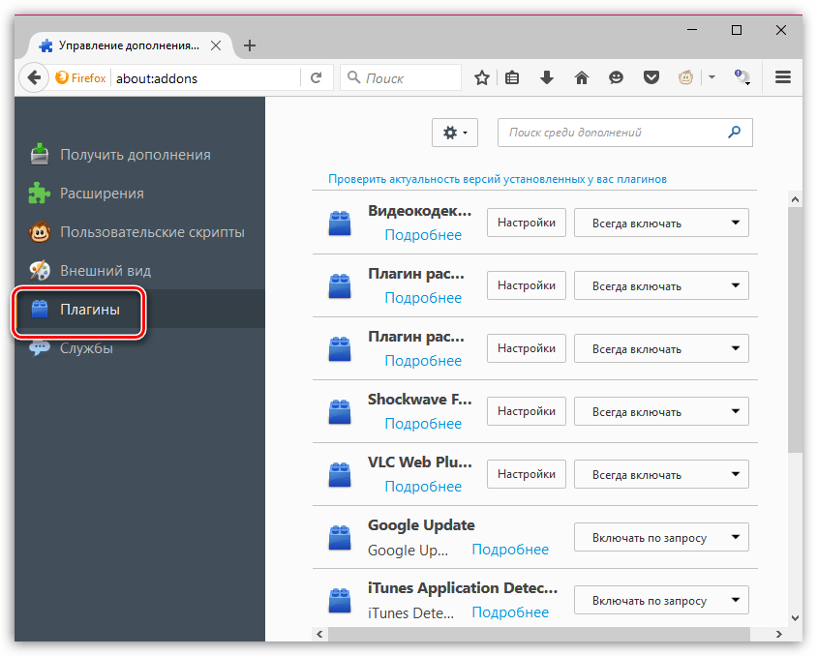
Task: Open the hamburger menu button
Action: (x=783, y=78)
